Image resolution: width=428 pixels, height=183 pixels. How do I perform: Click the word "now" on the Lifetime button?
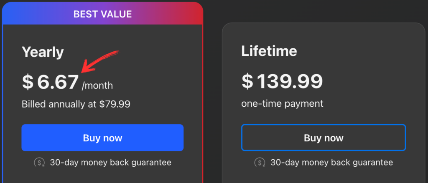tap(333, 138)
